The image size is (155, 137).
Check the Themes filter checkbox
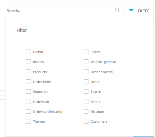click(28, 121)
